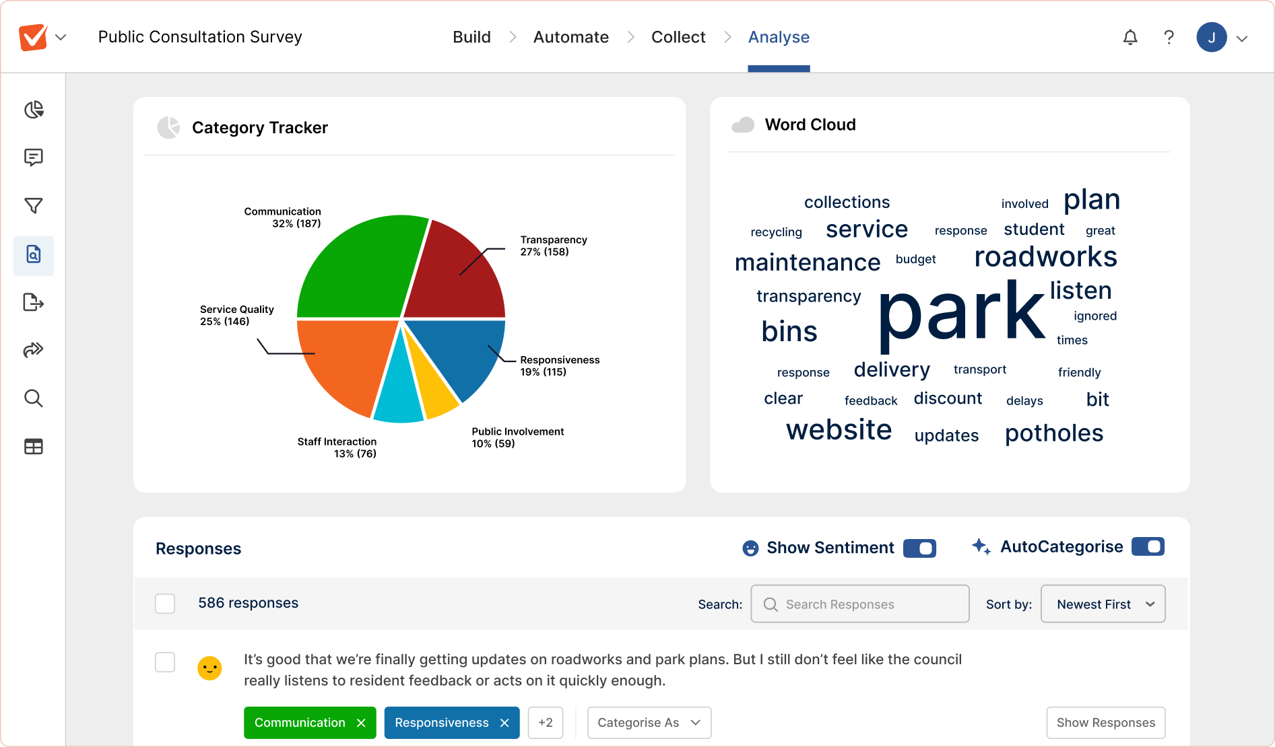Remove the Responsiveness category tag

[504, 722]
